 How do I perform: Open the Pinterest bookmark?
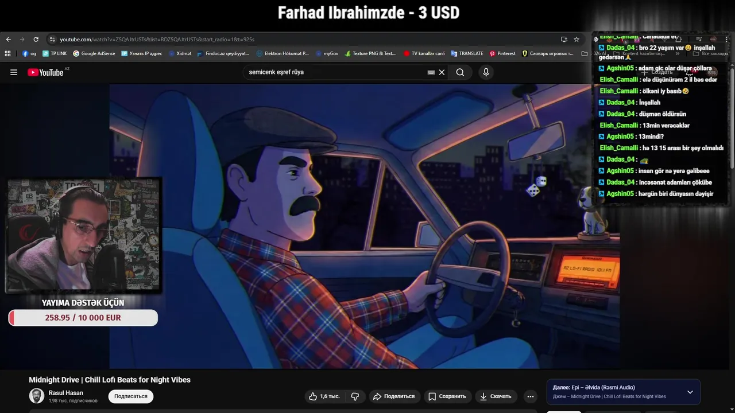(x=502, y=53)
